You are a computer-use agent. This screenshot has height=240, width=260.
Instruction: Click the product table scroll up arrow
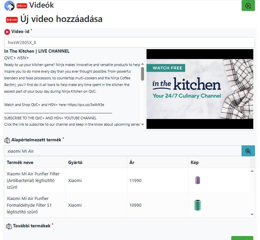point(252,171)
